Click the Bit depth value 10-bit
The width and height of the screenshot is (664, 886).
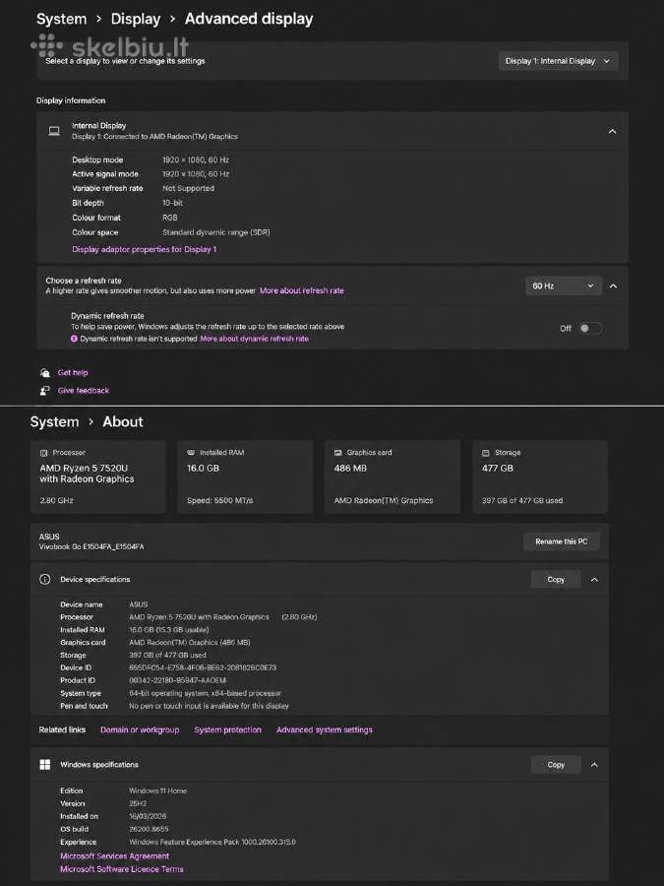[x=172, y=203]
